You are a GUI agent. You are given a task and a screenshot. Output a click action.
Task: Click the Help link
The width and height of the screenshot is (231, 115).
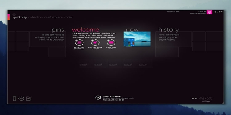click(x=178, y=12)
